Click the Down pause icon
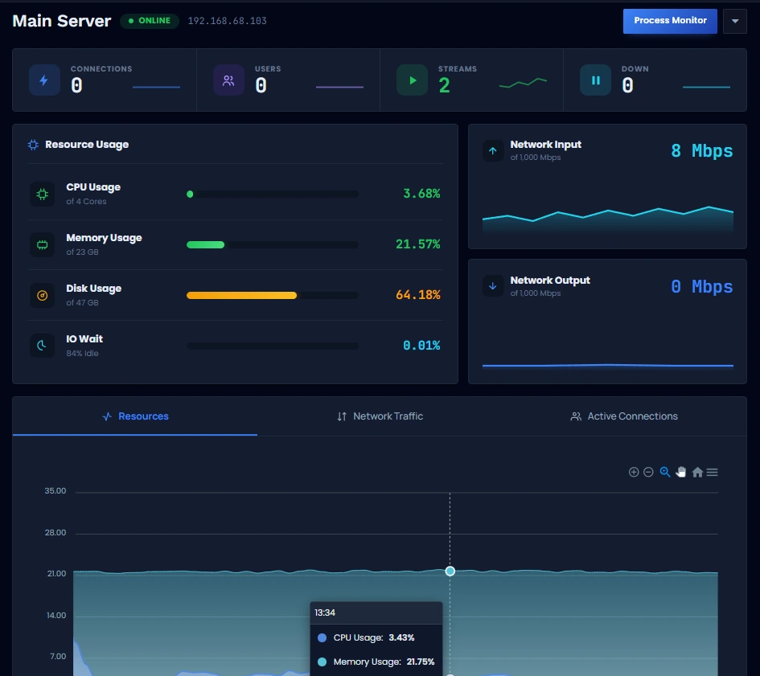 tap(595, 80)
